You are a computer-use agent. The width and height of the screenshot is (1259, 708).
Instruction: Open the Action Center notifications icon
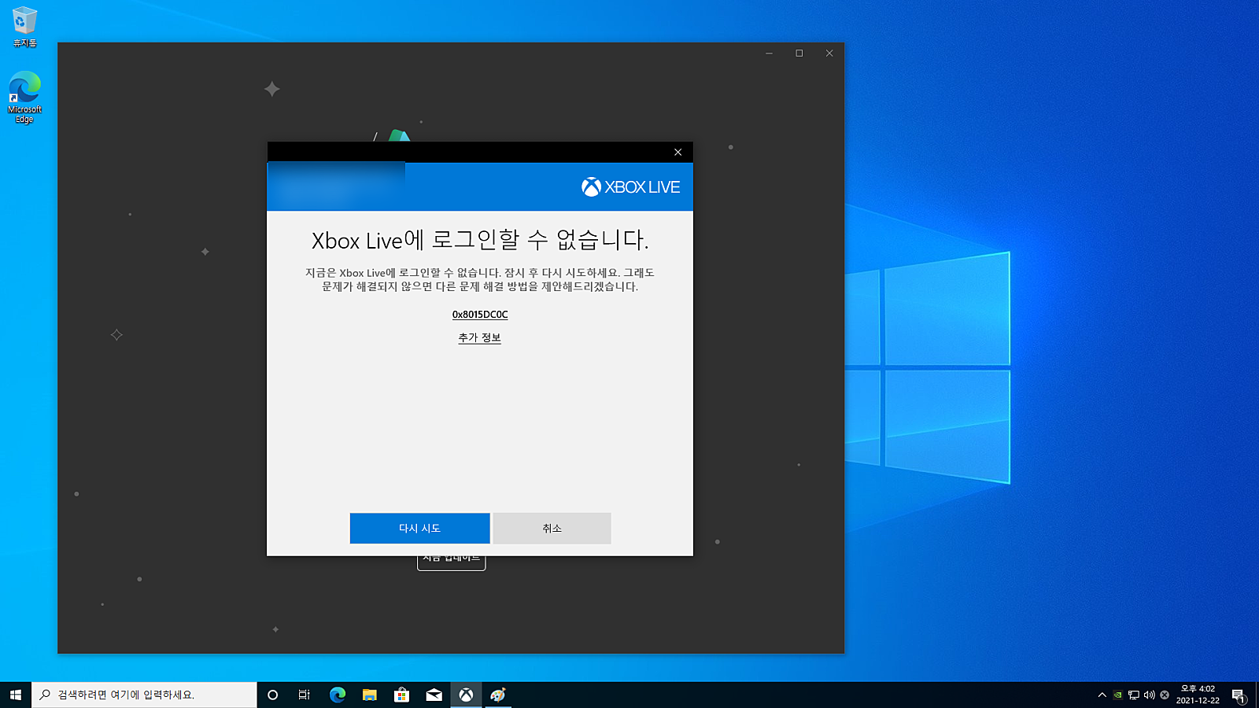click(1239, 695)
